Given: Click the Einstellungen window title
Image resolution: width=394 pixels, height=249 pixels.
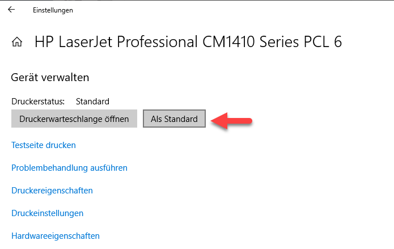Looking at the screenshot, I should (x=53, y=10).
